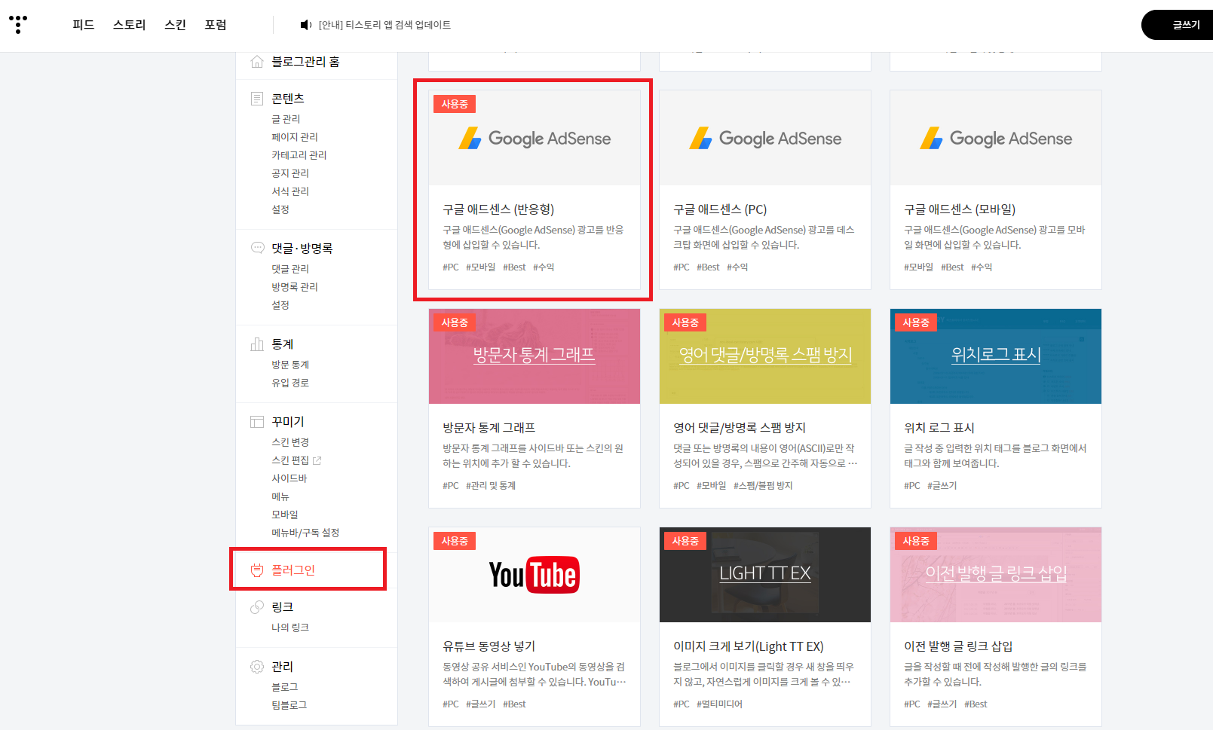Go to 블로그관리 홈

[x=305, y=62]
